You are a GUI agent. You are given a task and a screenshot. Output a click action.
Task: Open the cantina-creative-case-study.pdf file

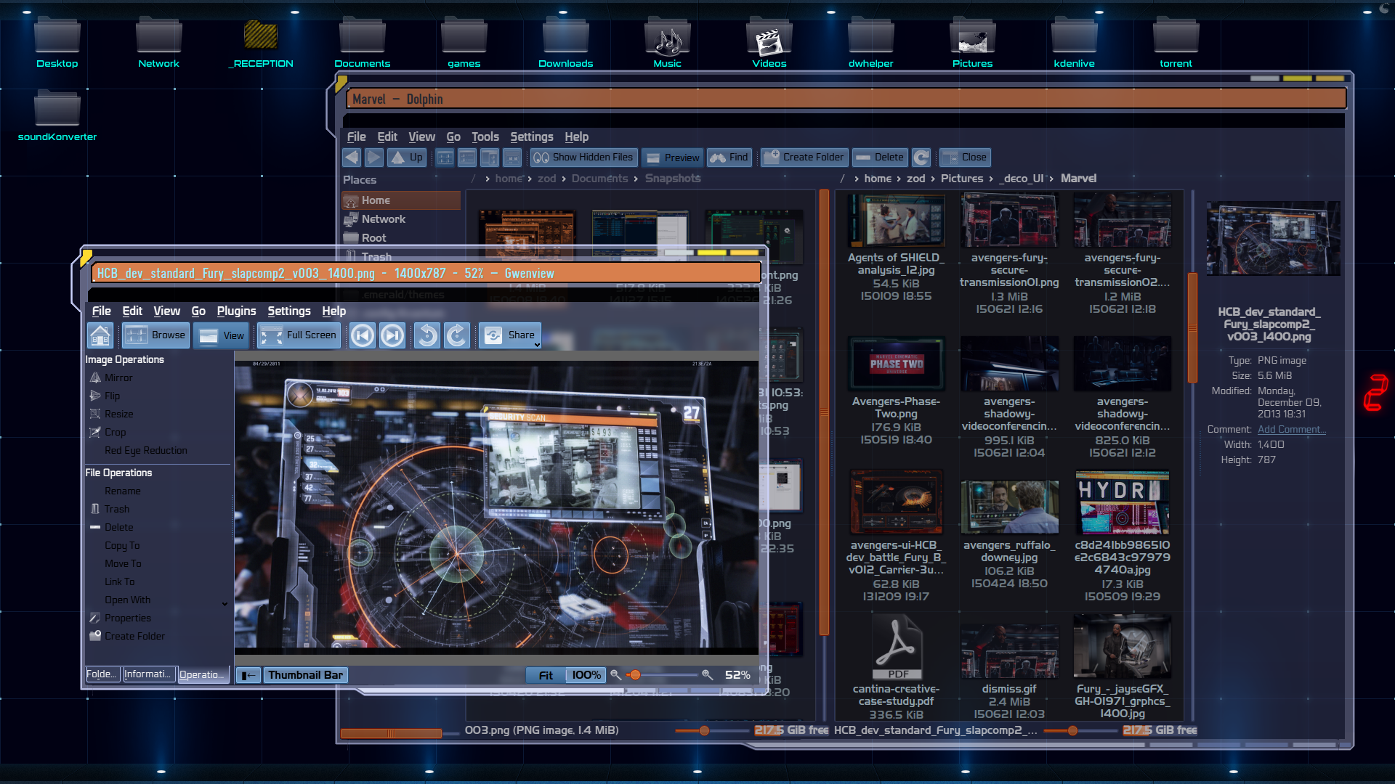(897, 668)
